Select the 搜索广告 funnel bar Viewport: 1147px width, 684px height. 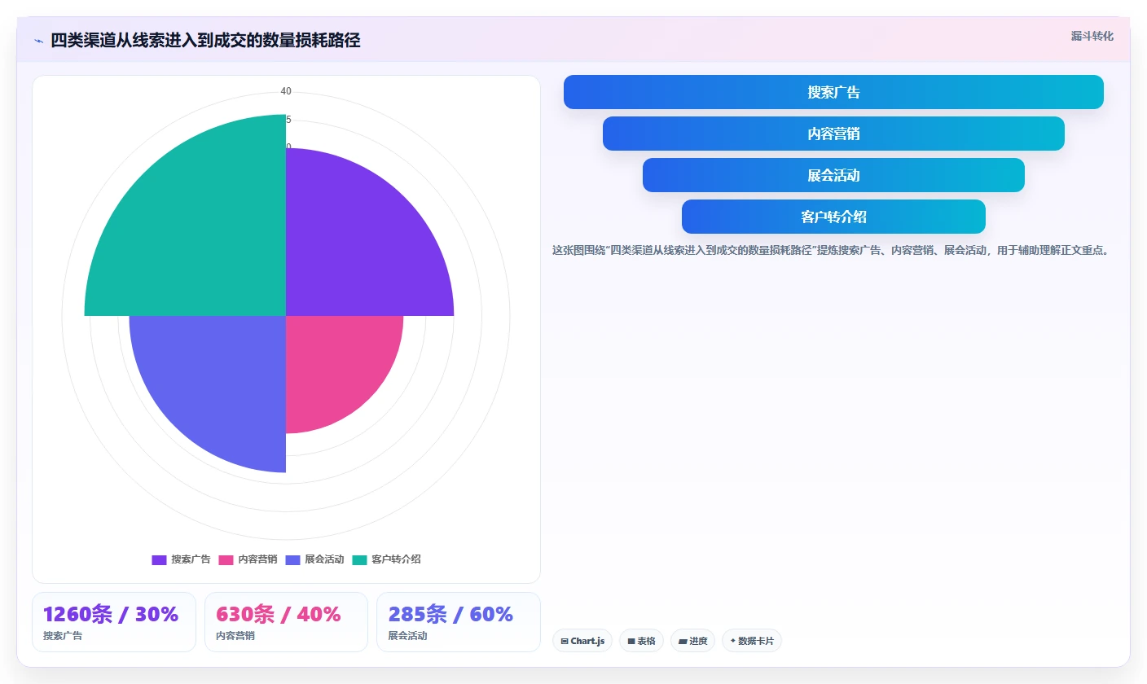pyautogui.click(x=833, y=92)
